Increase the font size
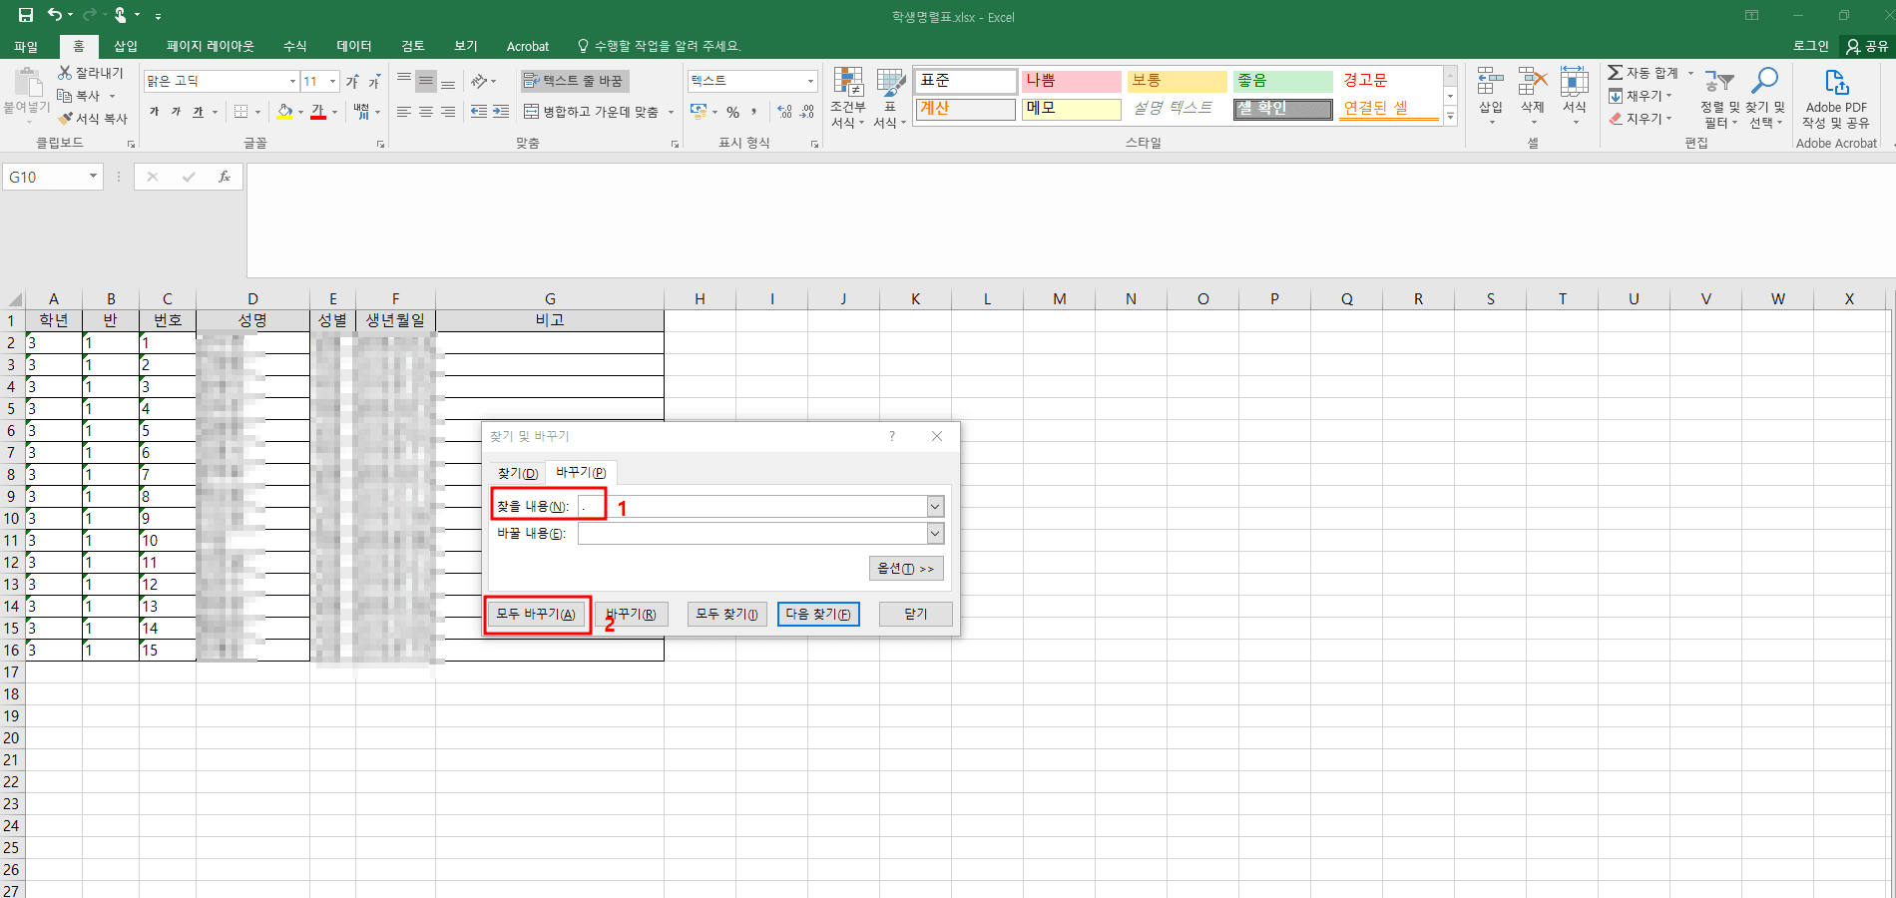 [352, 81]
